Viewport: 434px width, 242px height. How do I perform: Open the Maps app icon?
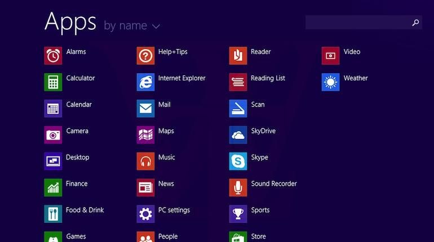coord(145,135)
